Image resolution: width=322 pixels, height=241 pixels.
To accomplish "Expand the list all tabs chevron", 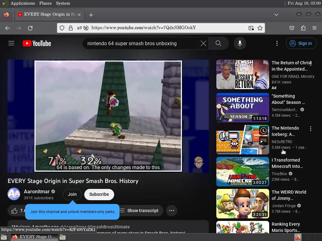I will coord(276,15).
